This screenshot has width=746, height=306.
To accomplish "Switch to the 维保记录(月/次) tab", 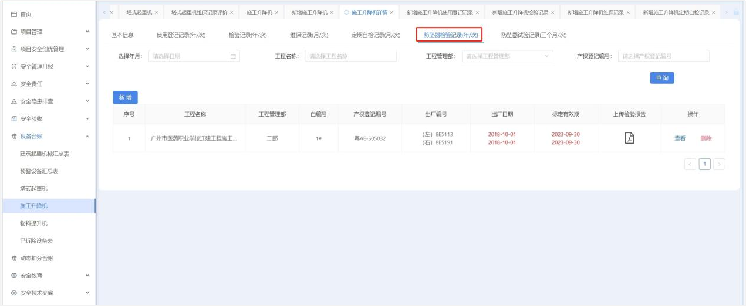I will pyautogui.click(x=309, y=35).
